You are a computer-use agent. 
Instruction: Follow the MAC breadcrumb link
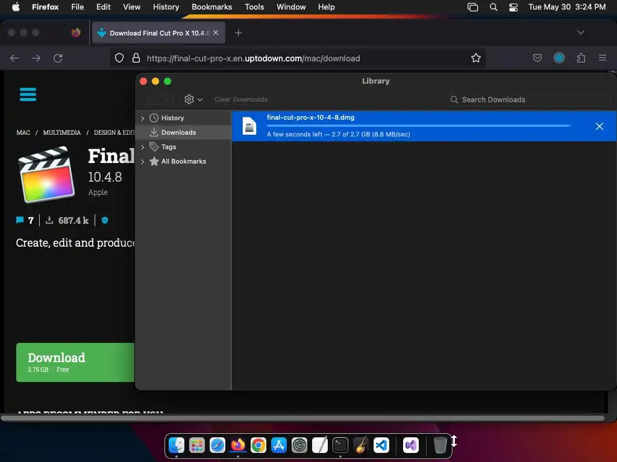[x=23, y=132]
